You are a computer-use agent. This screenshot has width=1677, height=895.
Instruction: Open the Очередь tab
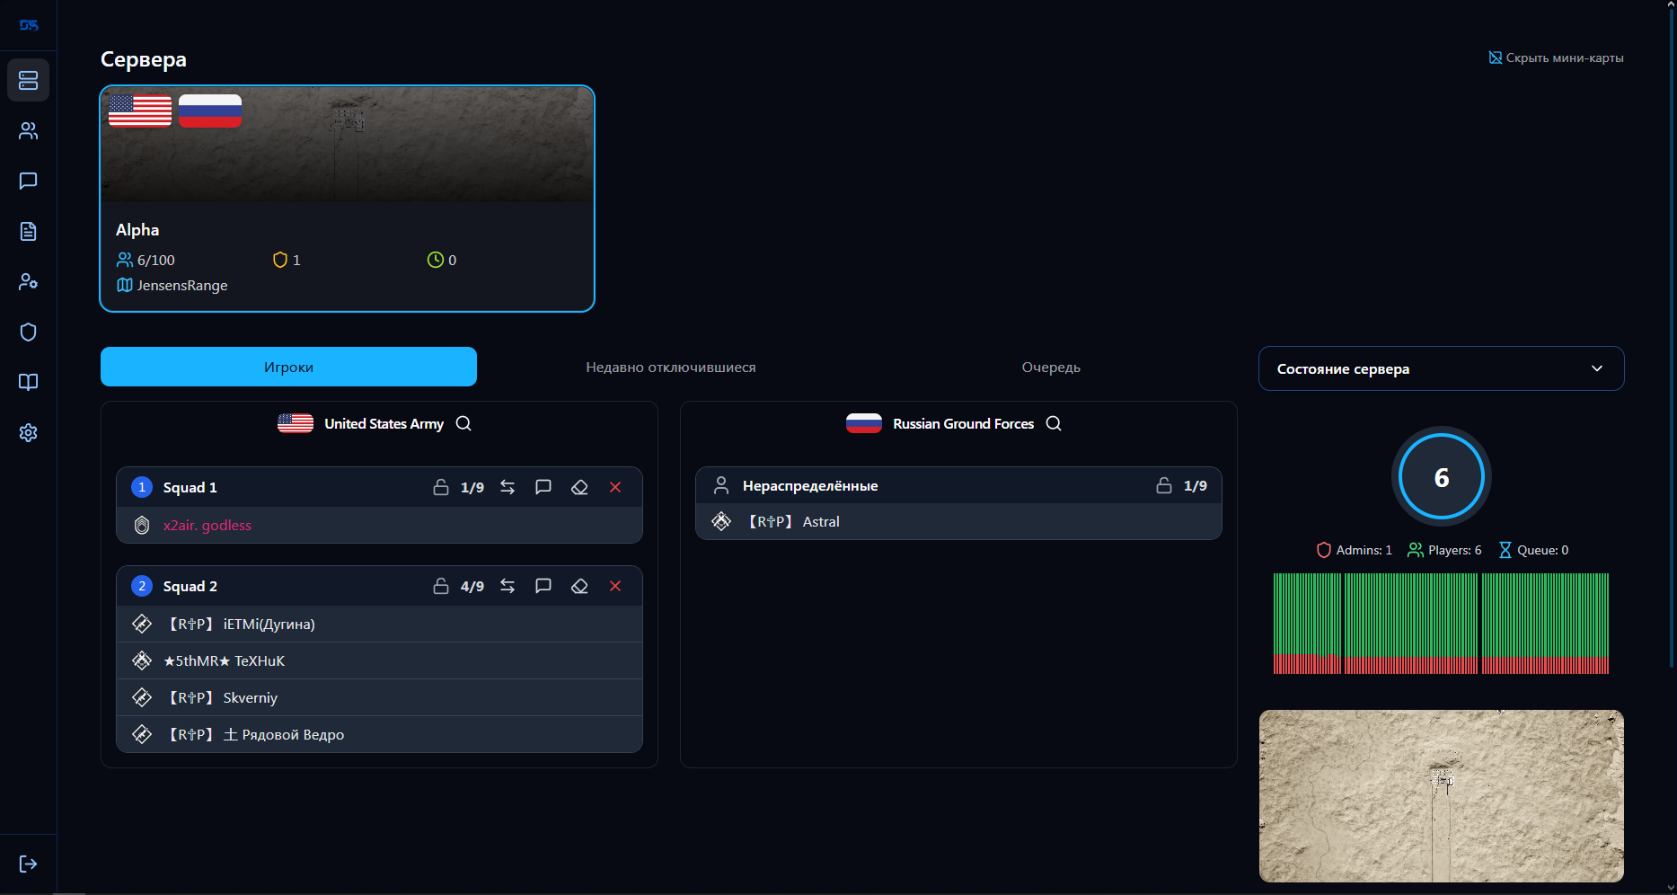click(x=1051, y=367)
